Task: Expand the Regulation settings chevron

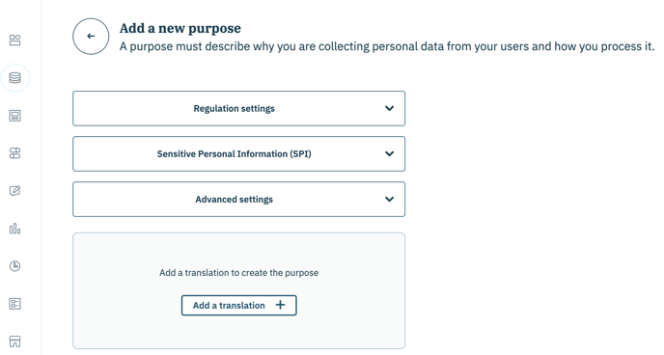Action: coord(389,108)
